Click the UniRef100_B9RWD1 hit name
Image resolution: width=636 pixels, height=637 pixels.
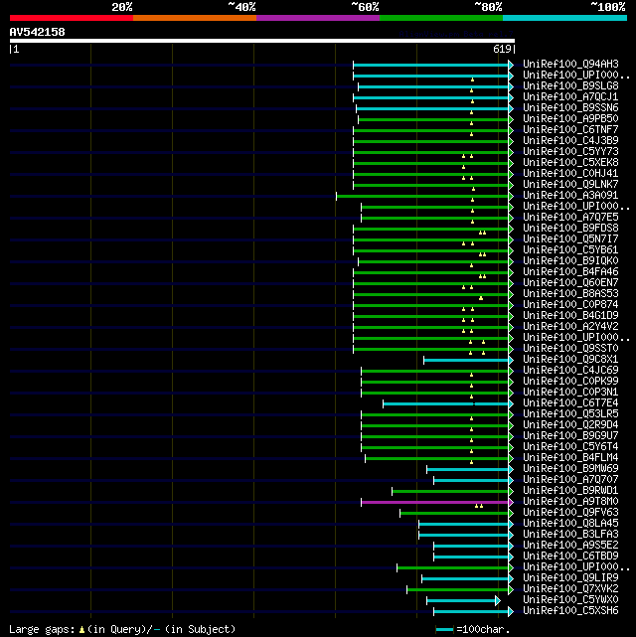[570, 491]
